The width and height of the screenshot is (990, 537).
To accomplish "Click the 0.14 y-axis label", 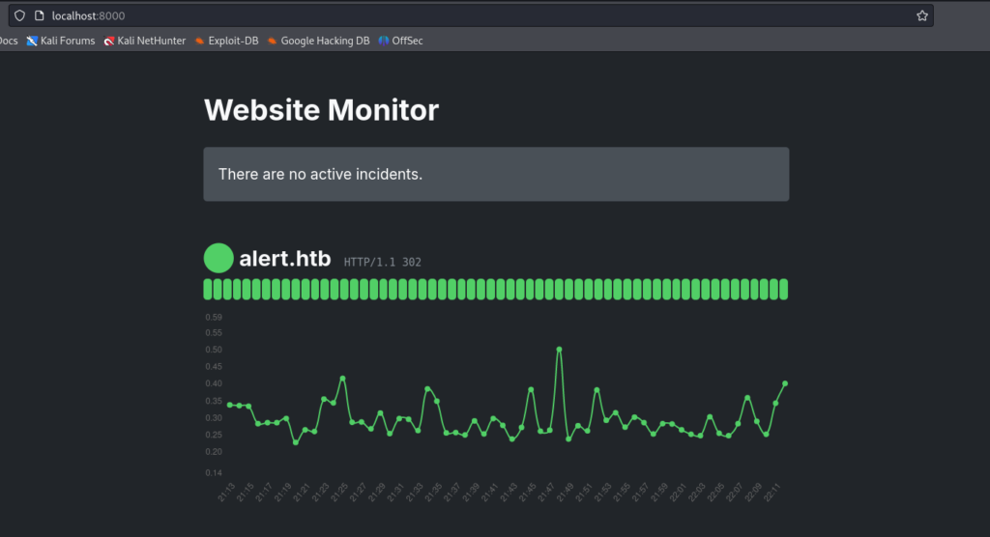I will pyautogui.click(x=214, y=472).
